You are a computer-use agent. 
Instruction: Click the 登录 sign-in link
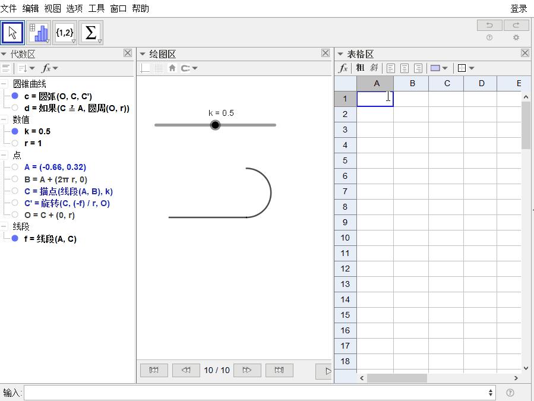click(x=519, y=8)
